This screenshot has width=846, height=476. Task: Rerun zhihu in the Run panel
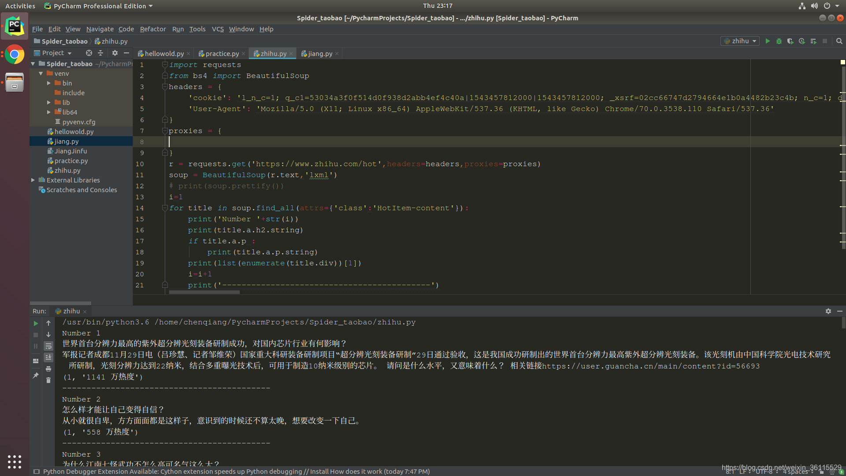[x=36, y=323]
